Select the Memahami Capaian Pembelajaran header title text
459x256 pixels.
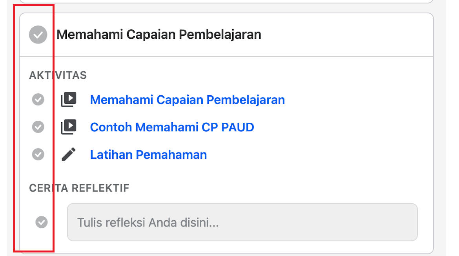click(158, 34)
